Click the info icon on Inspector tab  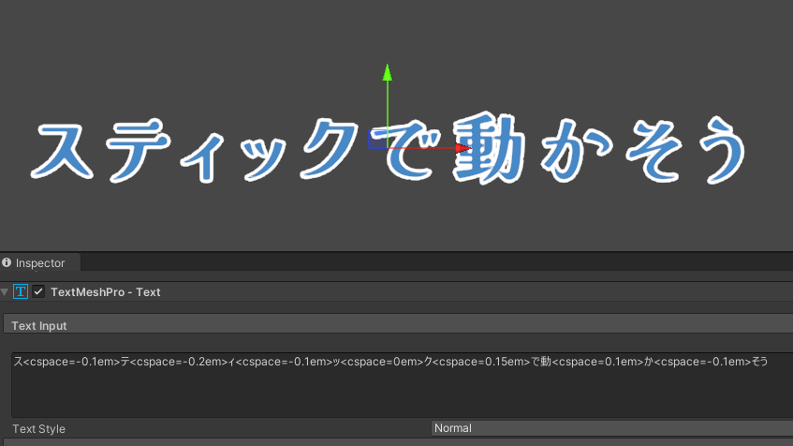(x=7, y=263)
